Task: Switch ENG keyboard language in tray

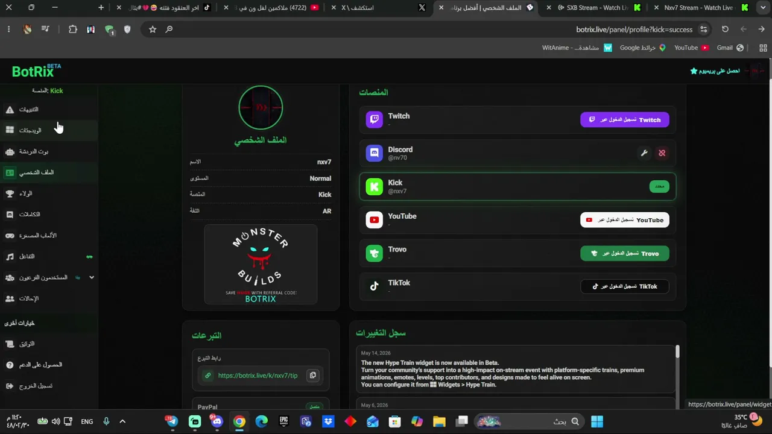Action: click(x=87, y=422)
